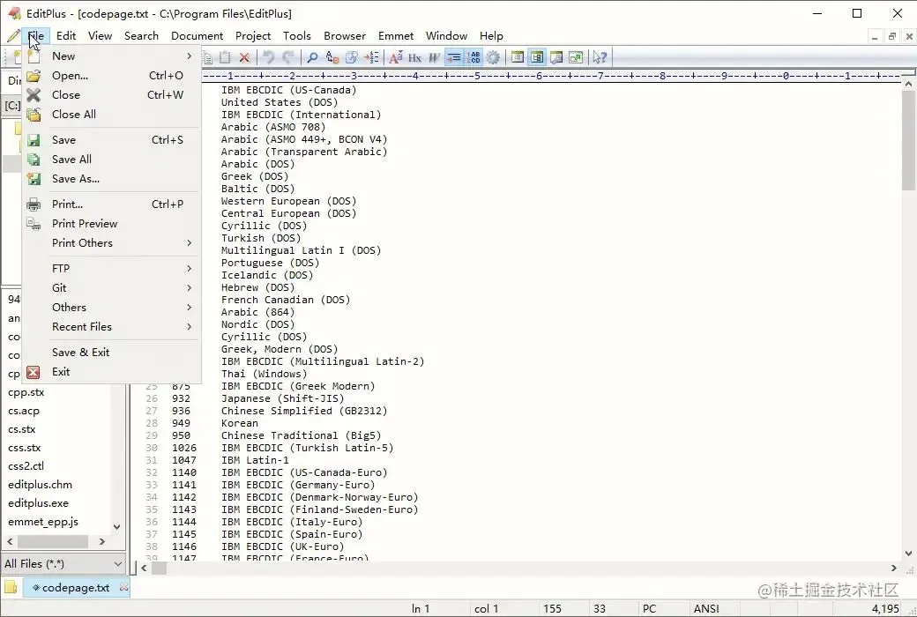Click the editor horizontal scrollbar right arrow

(x=893, y=568)
